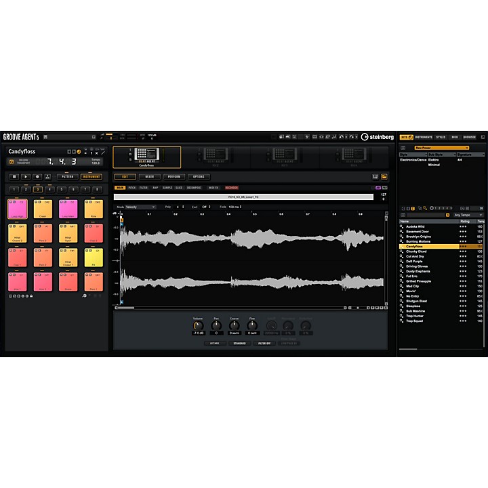488x488 pixels.
Task: Switch to Pattern pad mode
Action: pyautogui.click(x=68, y=177)
